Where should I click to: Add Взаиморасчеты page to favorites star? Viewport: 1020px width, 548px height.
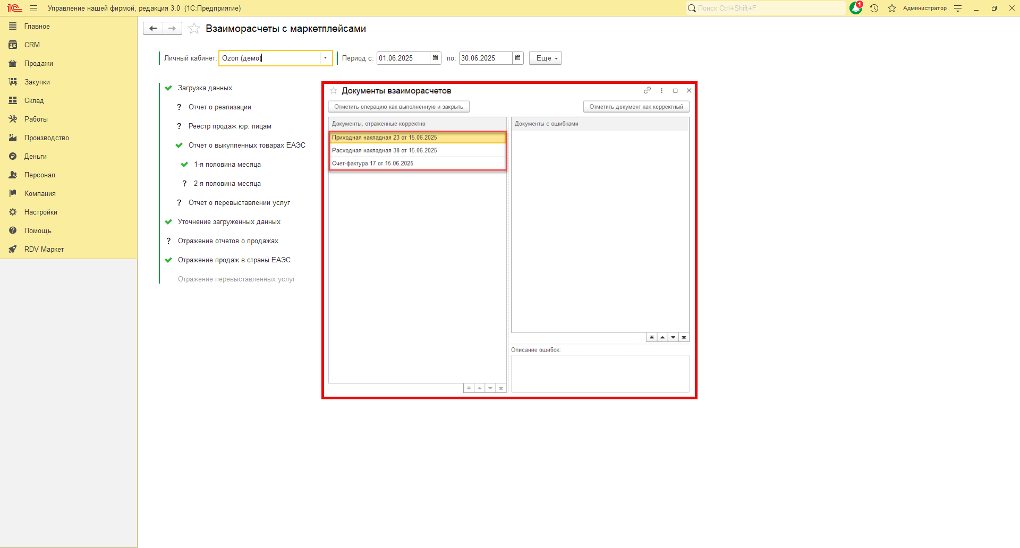coord(194,29)
